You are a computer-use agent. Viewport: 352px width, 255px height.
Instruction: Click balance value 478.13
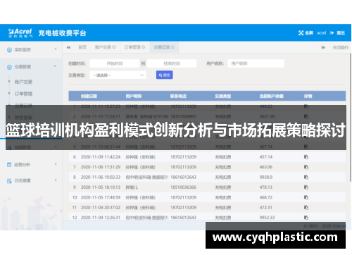266,187
